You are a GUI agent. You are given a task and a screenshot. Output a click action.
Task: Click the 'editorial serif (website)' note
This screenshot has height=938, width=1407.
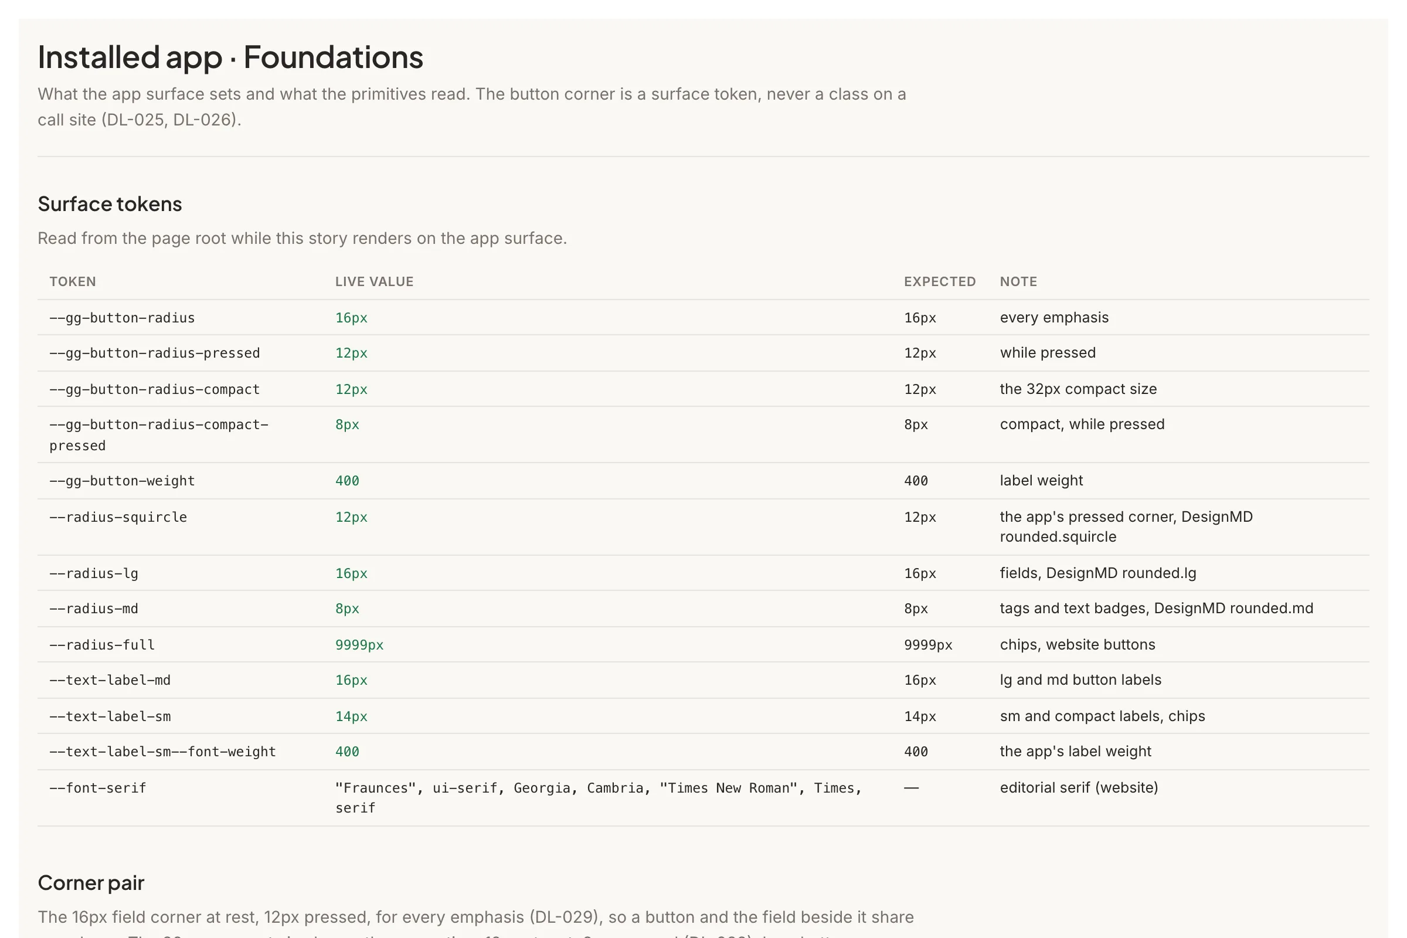tap(1079, 788)
